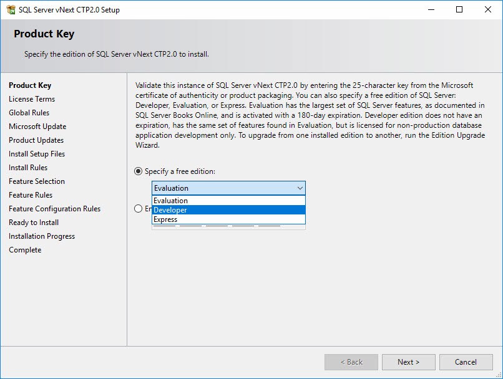The width and height of the screenshot is (503, 379).
Task: Close the SQL Server setup window
Action: coord(488,9)
